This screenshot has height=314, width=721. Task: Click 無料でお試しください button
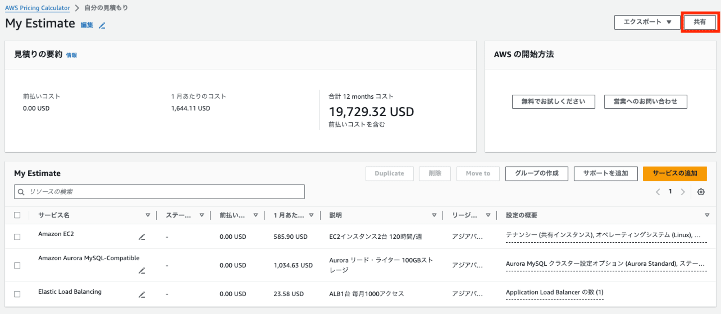point(553,102)
